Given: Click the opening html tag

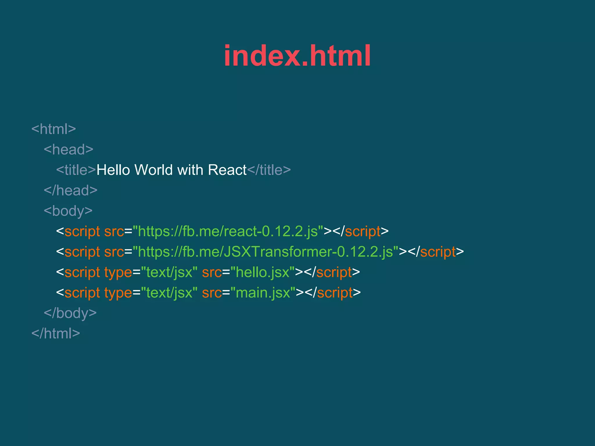Looking at the screenshot, I should click(54, 129).
